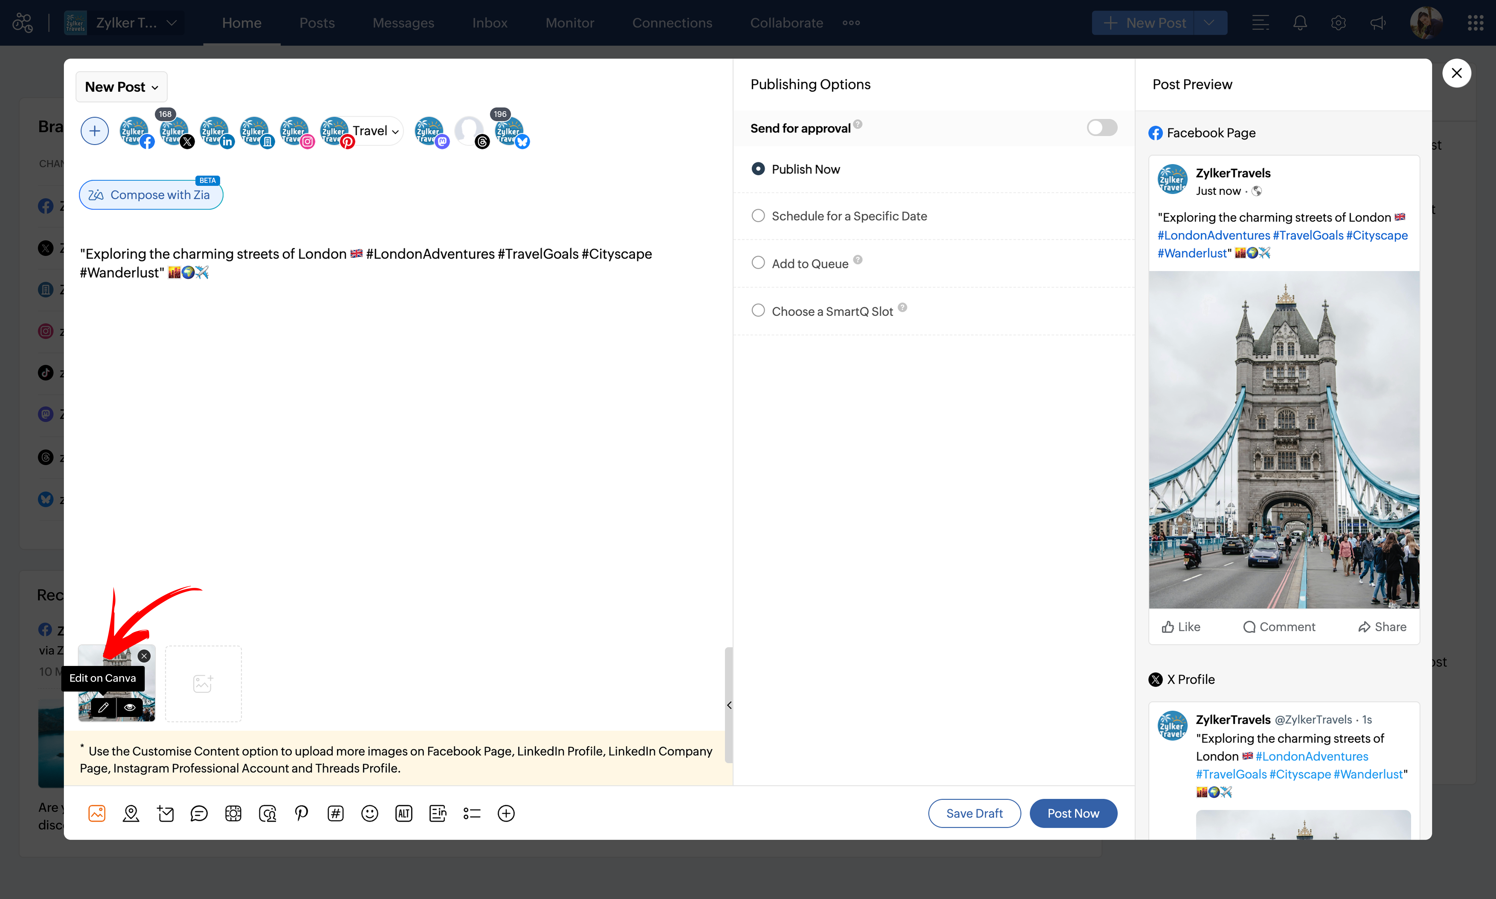This screenshot has height=899, width=1496.
Task: Open the New Post type dropdown
Action: click(121, 87)
